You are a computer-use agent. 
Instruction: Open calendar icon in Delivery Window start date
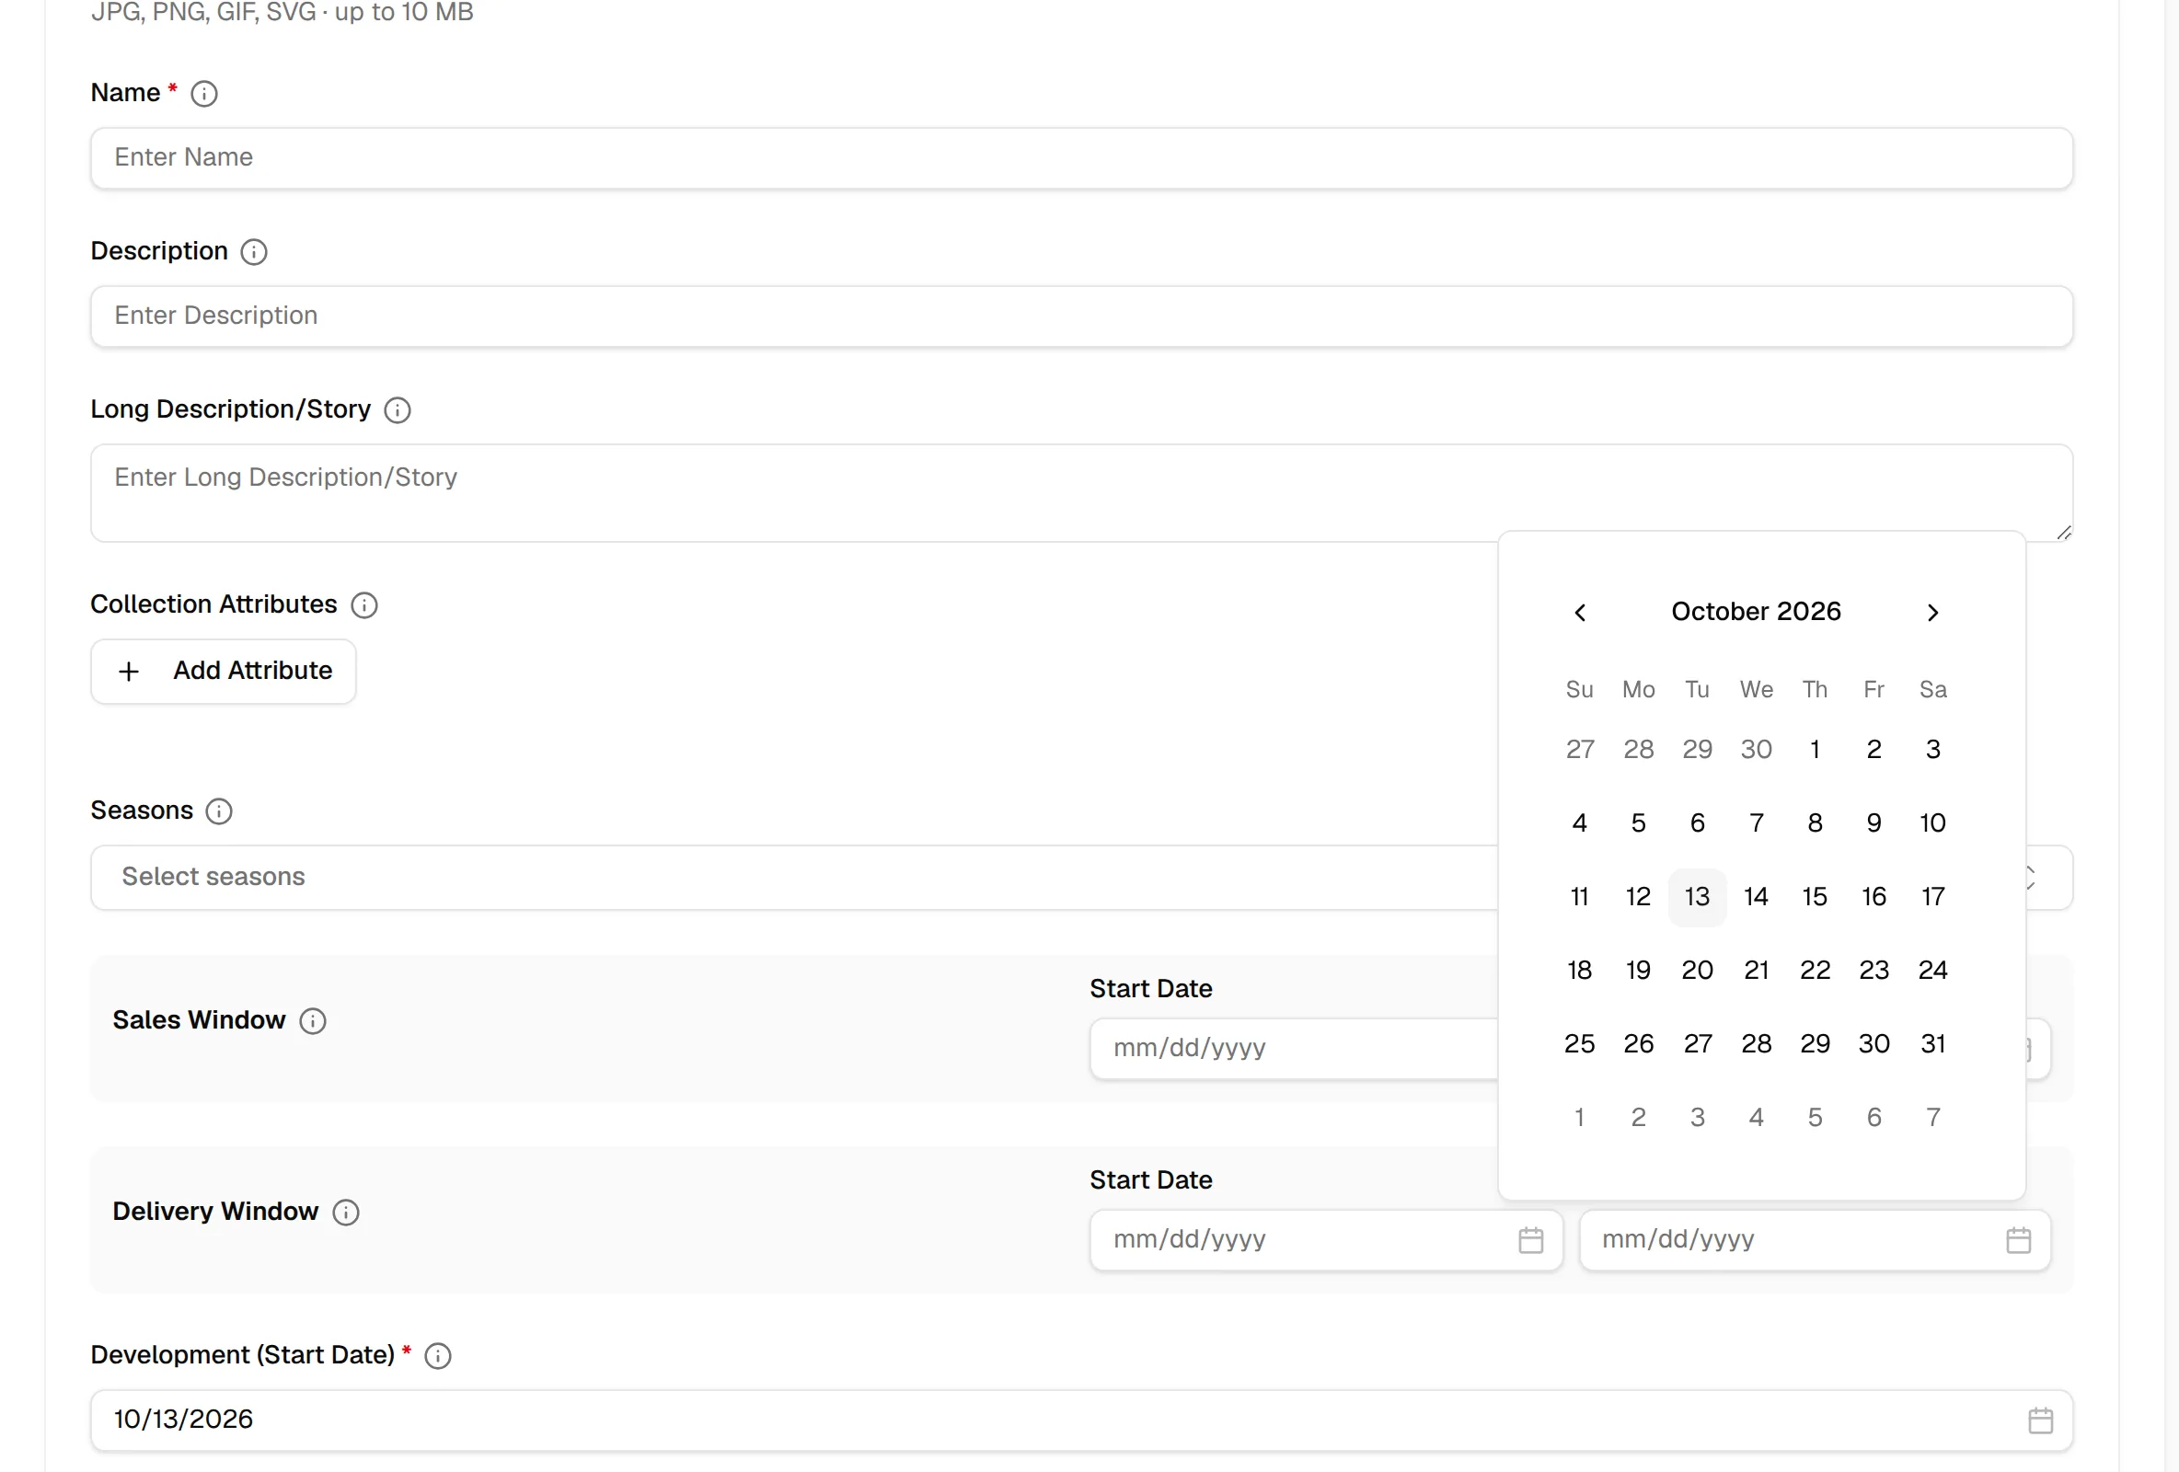tap(1530, 1240)
